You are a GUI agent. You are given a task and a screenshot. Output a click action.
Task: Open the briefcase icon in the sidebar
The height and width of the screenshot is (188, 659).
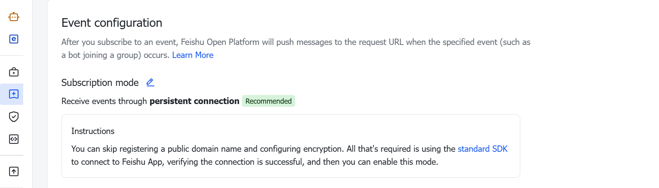pyautogui.click(x=14, y=72)
